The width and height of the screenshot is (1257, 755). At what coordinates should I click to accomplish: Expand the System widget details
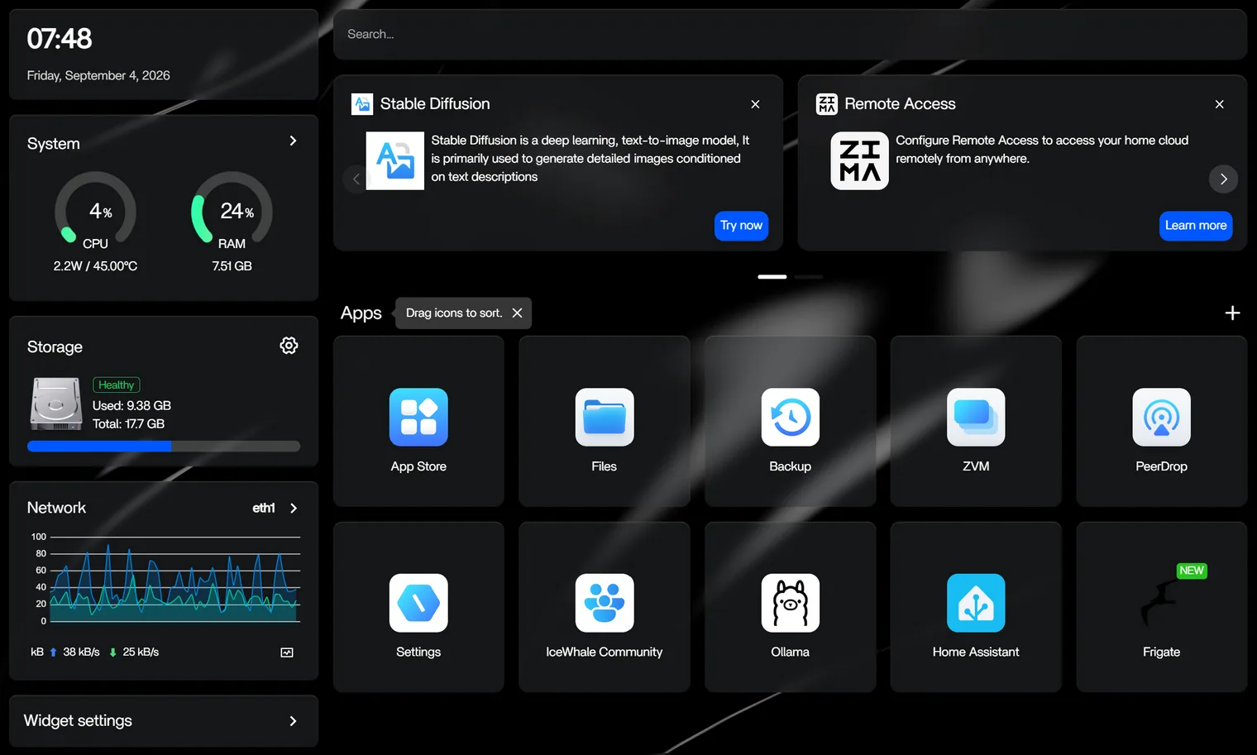click(x=293, y=141)
